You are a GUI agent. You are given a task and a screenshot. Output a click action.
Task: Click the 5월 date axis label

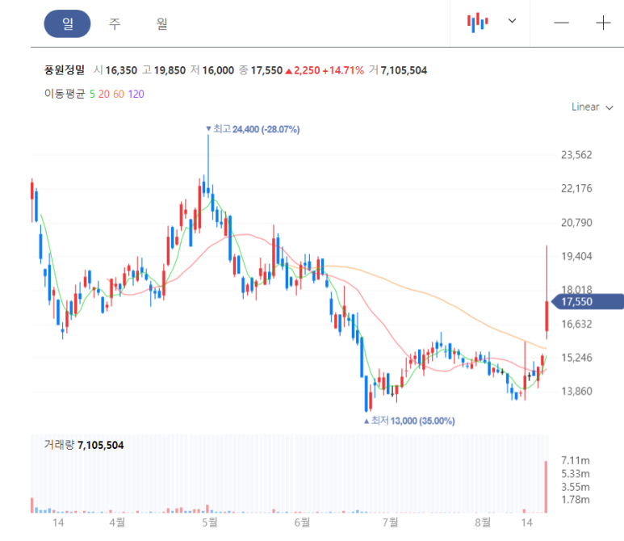click(x=210, y=522)
